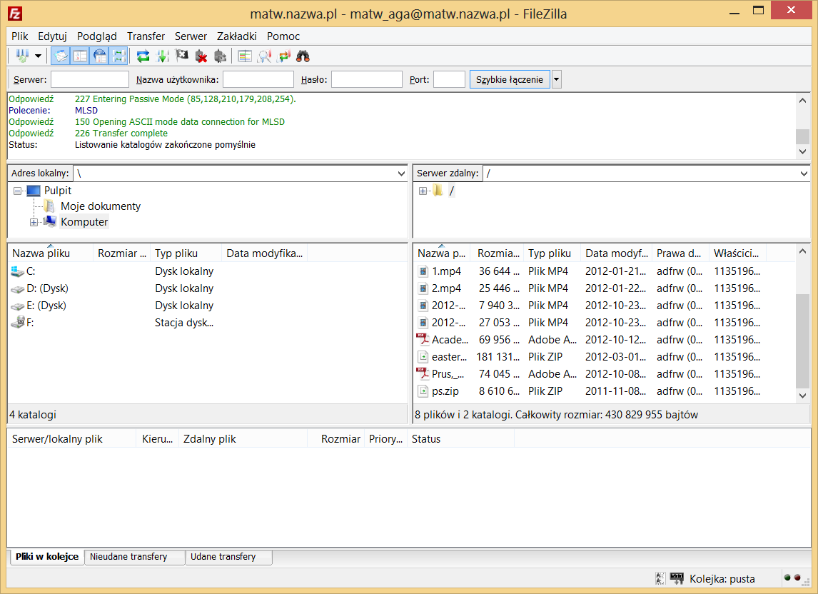818x594 pixels.
Task: Refresh the file and folder lists
Action: [x=143, y=56]
